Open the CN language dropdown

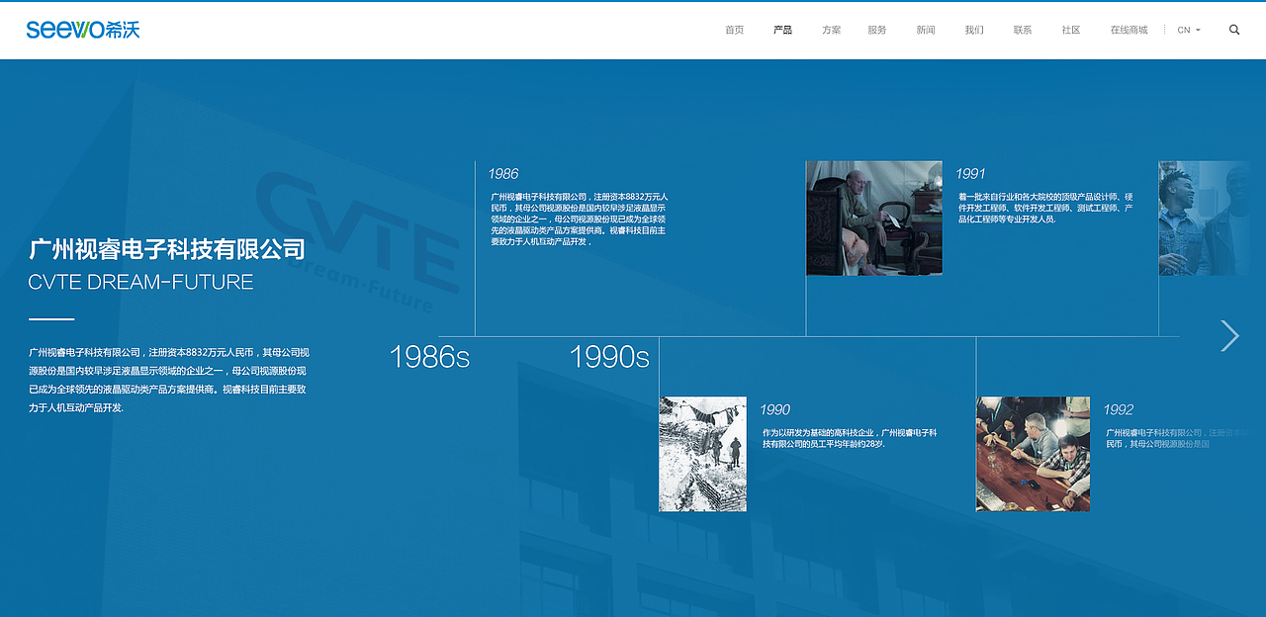tap(1189, 30)
